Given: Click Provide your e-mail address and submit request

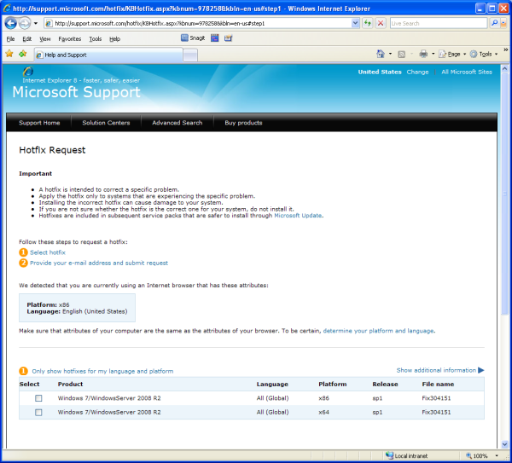Looking at the screenshot, I should [99, 263].
